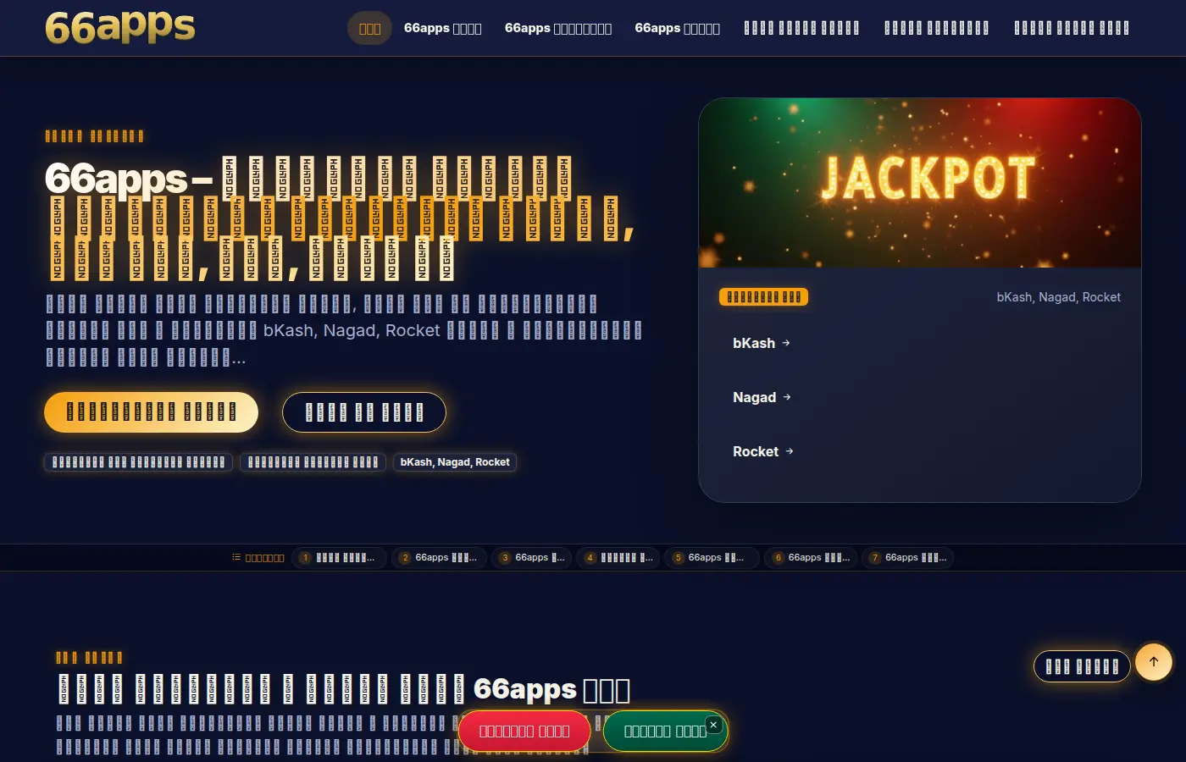Close the floating red and green button bar
This screenshot has height=762, width=1186.
coord(713,725)
